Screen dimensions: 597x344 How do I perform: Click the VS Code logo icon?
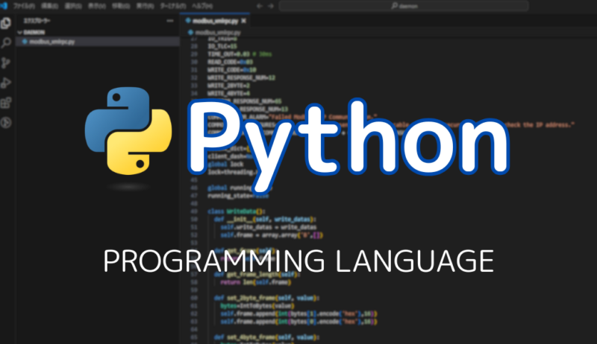coord(5,5)
